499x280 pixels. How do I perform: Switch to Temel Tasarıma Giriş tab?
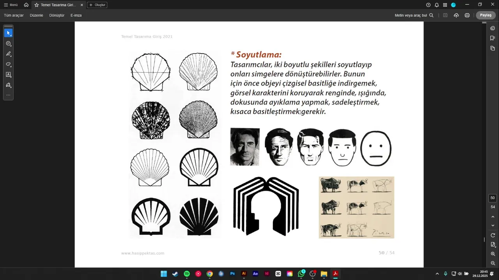click(58, 5)
